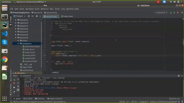Hide the Project tool window
The width and height of the screenshot is (184, 103).
pos(40,16)
